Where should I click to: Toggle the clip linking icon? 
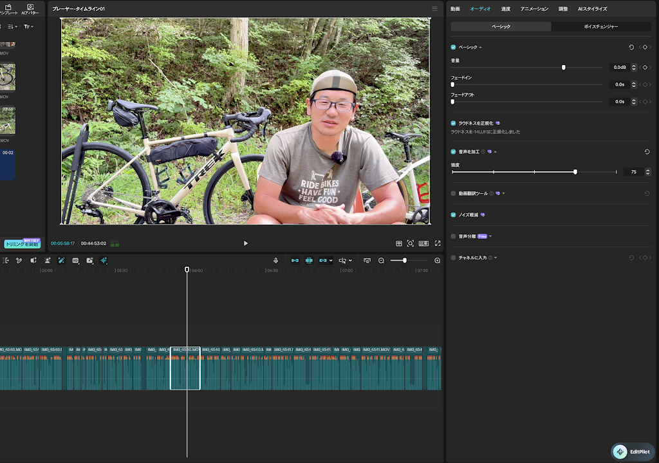[x=323, y=260]
